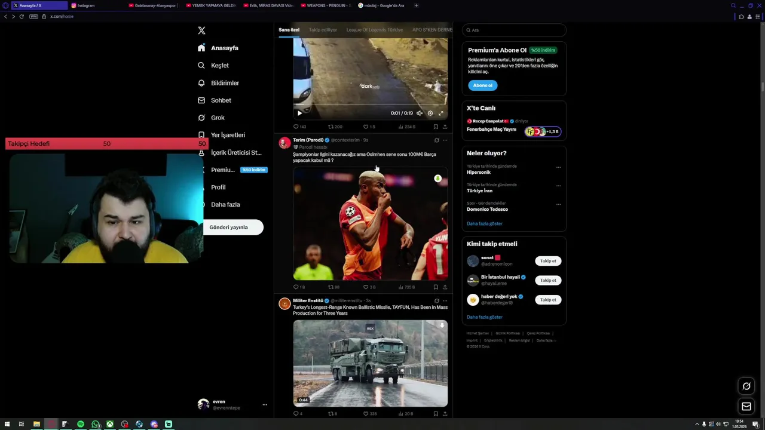Enter fullscreen on the top video

coord(441,113)
